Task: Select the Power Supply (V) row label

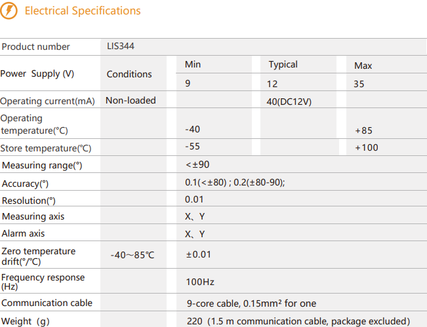Action: pos(37,74)
